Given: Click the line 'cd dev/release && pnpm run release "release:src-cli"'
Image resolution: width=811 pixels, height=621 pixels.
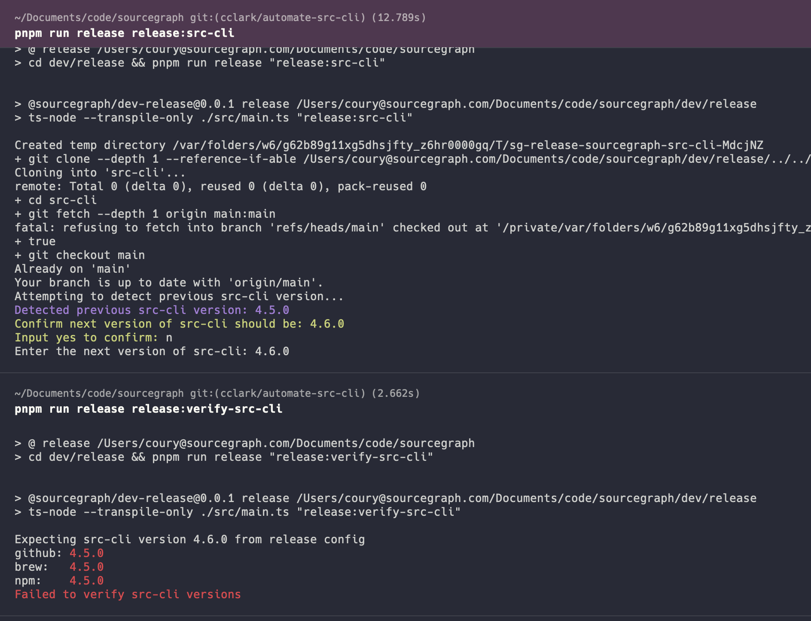Looking at the screenshot, I should (200, 63).
